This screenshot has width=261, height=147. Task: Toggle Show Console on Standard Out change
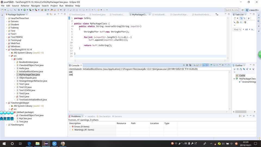point(204,65)
